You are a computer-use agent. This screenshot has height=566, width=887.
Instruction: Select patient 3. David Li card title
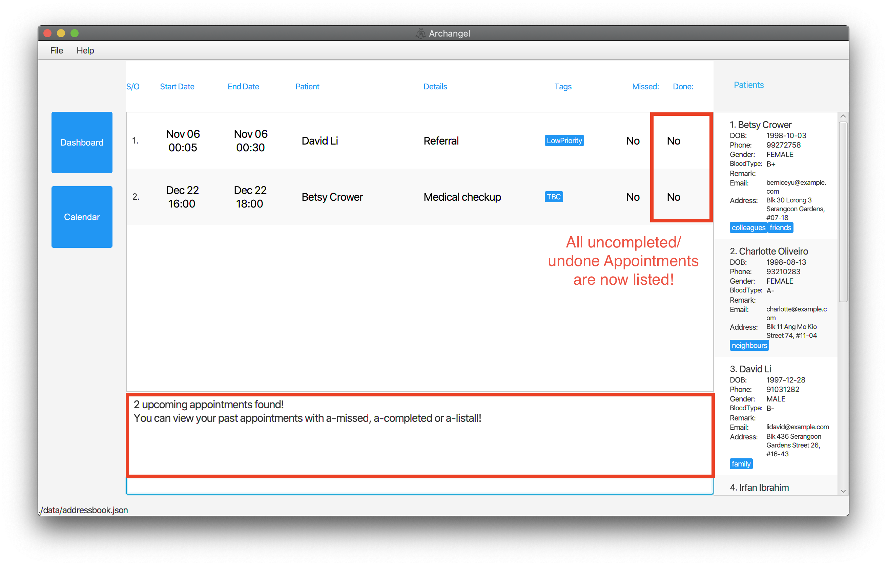point(750,369)
